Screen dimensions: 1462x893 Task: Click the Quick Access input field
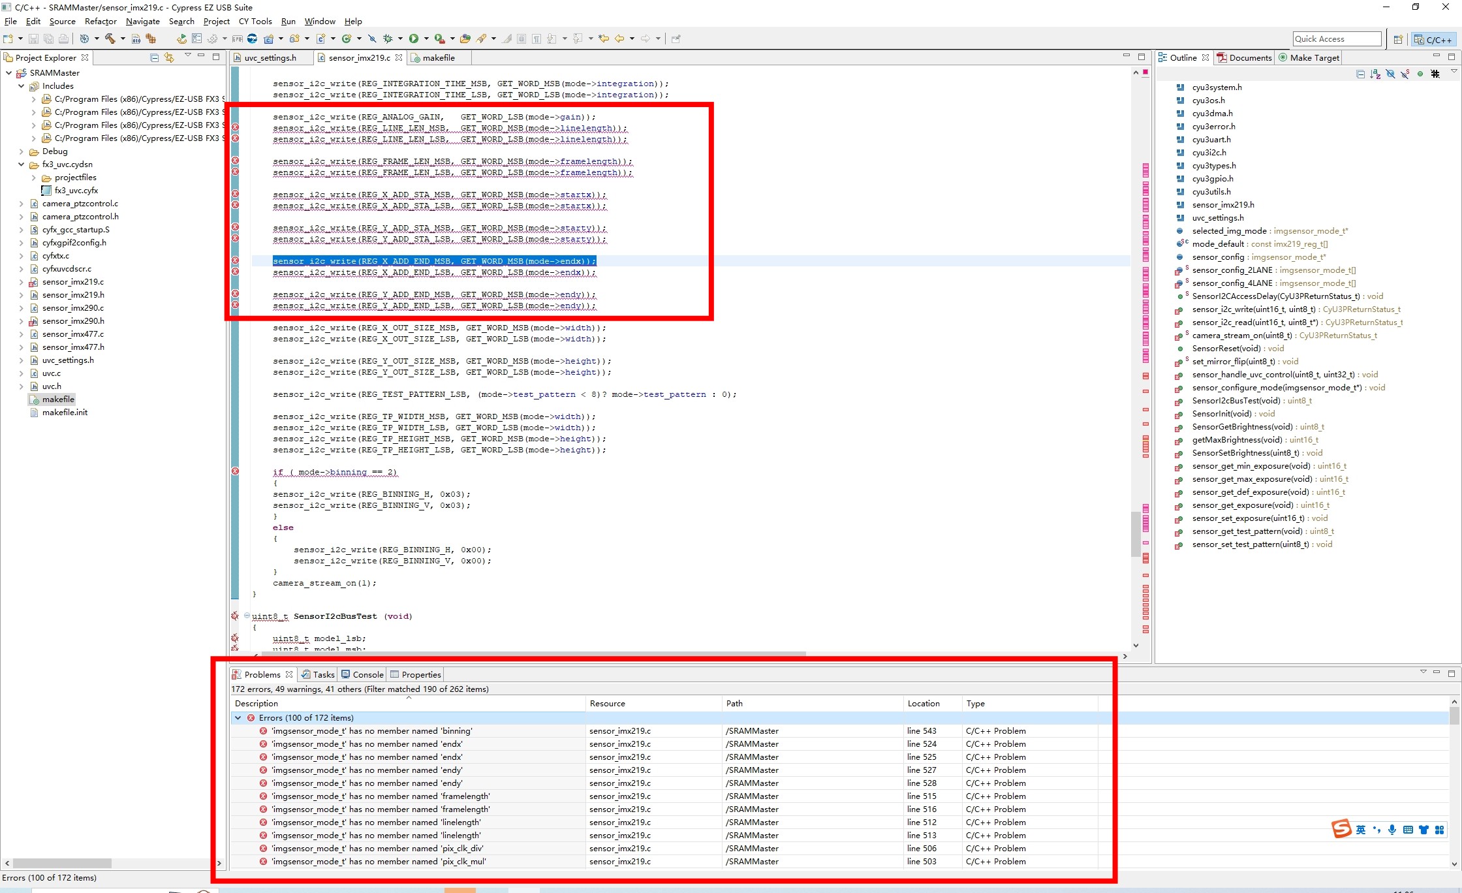(1335, 39)
